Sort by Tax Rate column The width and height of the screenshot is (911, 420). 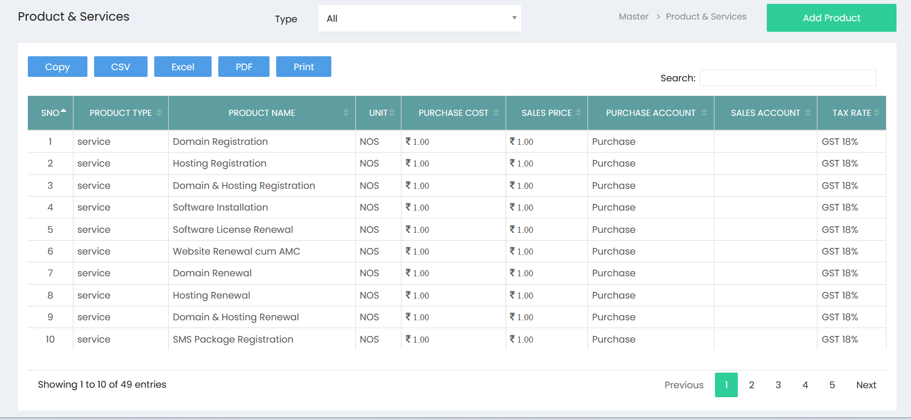(851, 113)
